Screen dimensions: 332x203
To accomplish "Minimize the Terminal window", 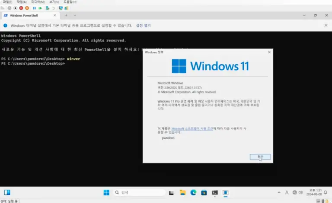I will coord(304,15).
